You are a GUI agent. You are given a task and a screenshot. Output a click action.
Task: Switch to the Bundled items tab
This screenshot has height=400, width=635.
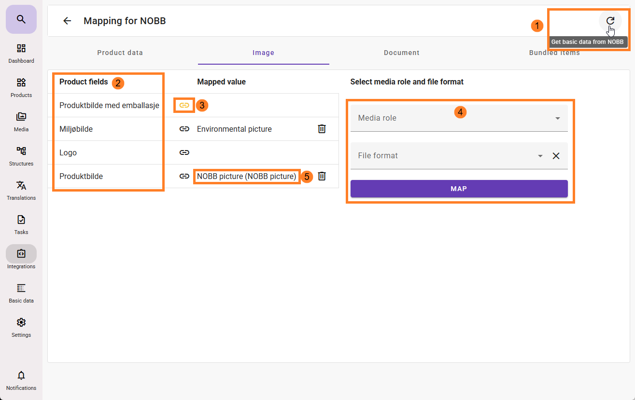click(554, 53)
